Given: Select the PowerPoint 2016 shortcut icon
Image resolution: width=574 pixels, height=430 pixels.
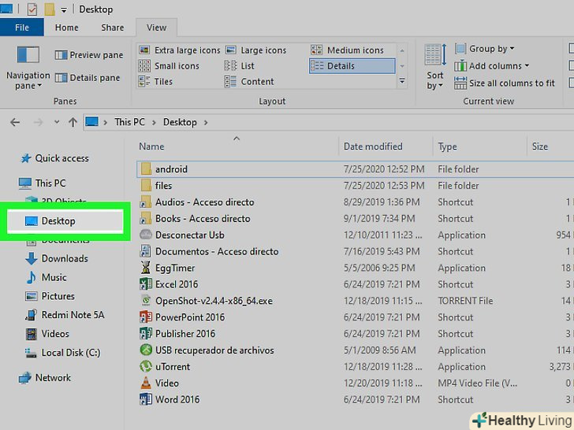Looking at the screenshot, I should click(x=146, y=317).
